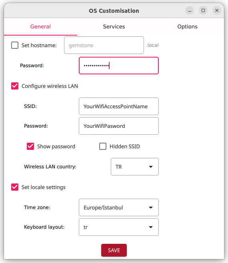
Task: Select the General tab
Action: pos(40,27)
